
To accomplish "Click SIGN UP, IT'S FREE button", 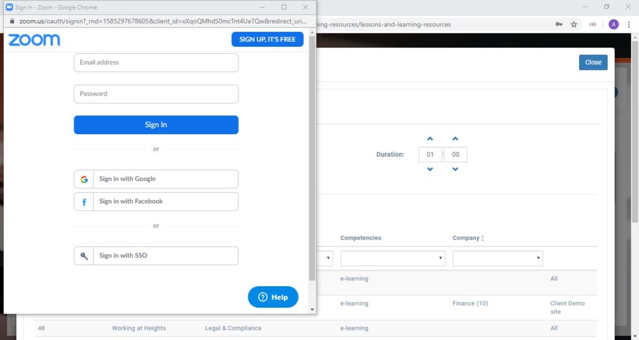I will (x=267, y=39).
